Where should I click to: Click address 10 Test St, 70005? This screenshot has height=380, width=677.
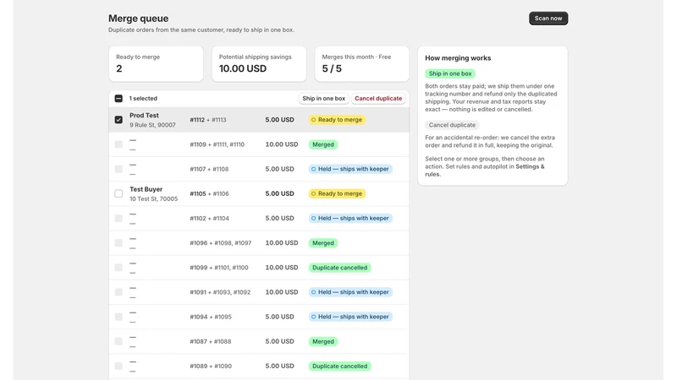[154, 198]
